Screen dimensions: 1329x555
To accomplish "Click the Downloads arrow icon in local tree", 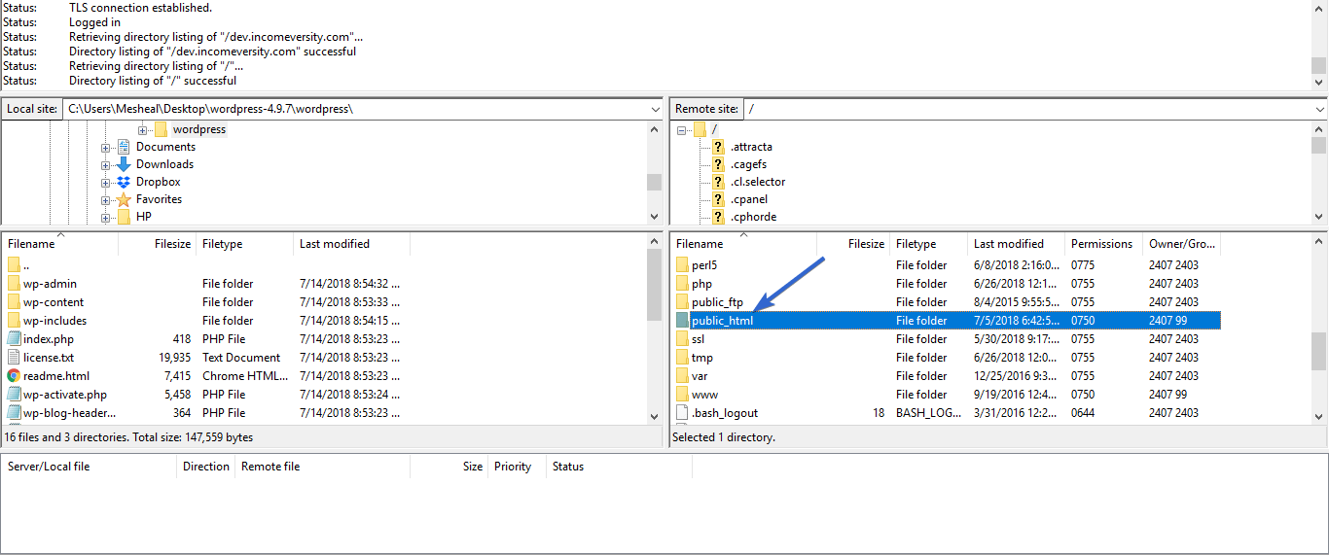I will tap(124, 164).
